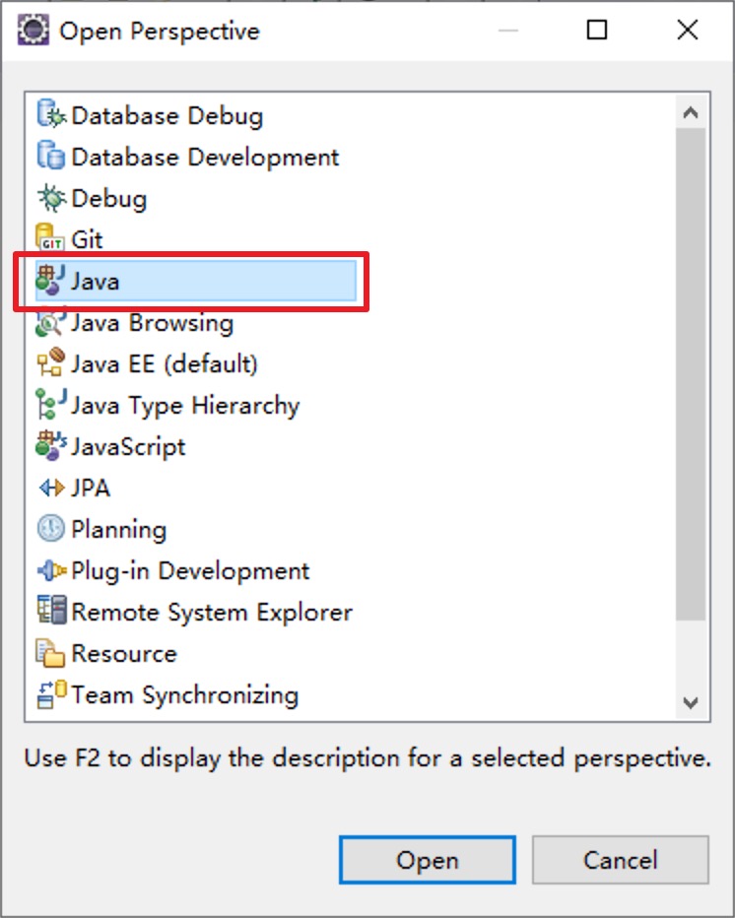Click the Java perspective icon

[x=51, y=280]
